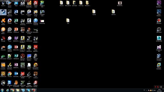Viewport: 164px width, 92px height.
Task: Open the Clownfish desktop shortcut
Action: tap(3, 48)
